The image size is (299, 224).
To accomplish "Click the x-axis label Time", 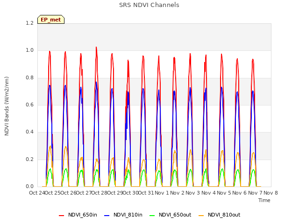I will [x=264, y=200].
